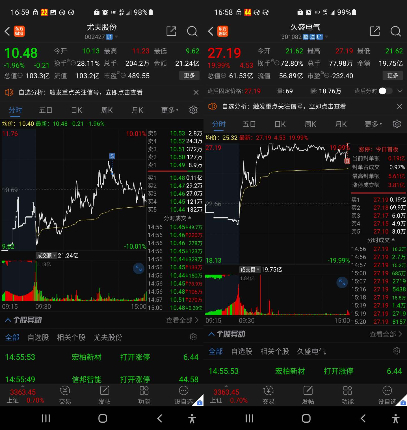Open 个股异动 settings gear on 尤夫股份 page
This screenshot has width=407, height=430.
click(193, 337)
